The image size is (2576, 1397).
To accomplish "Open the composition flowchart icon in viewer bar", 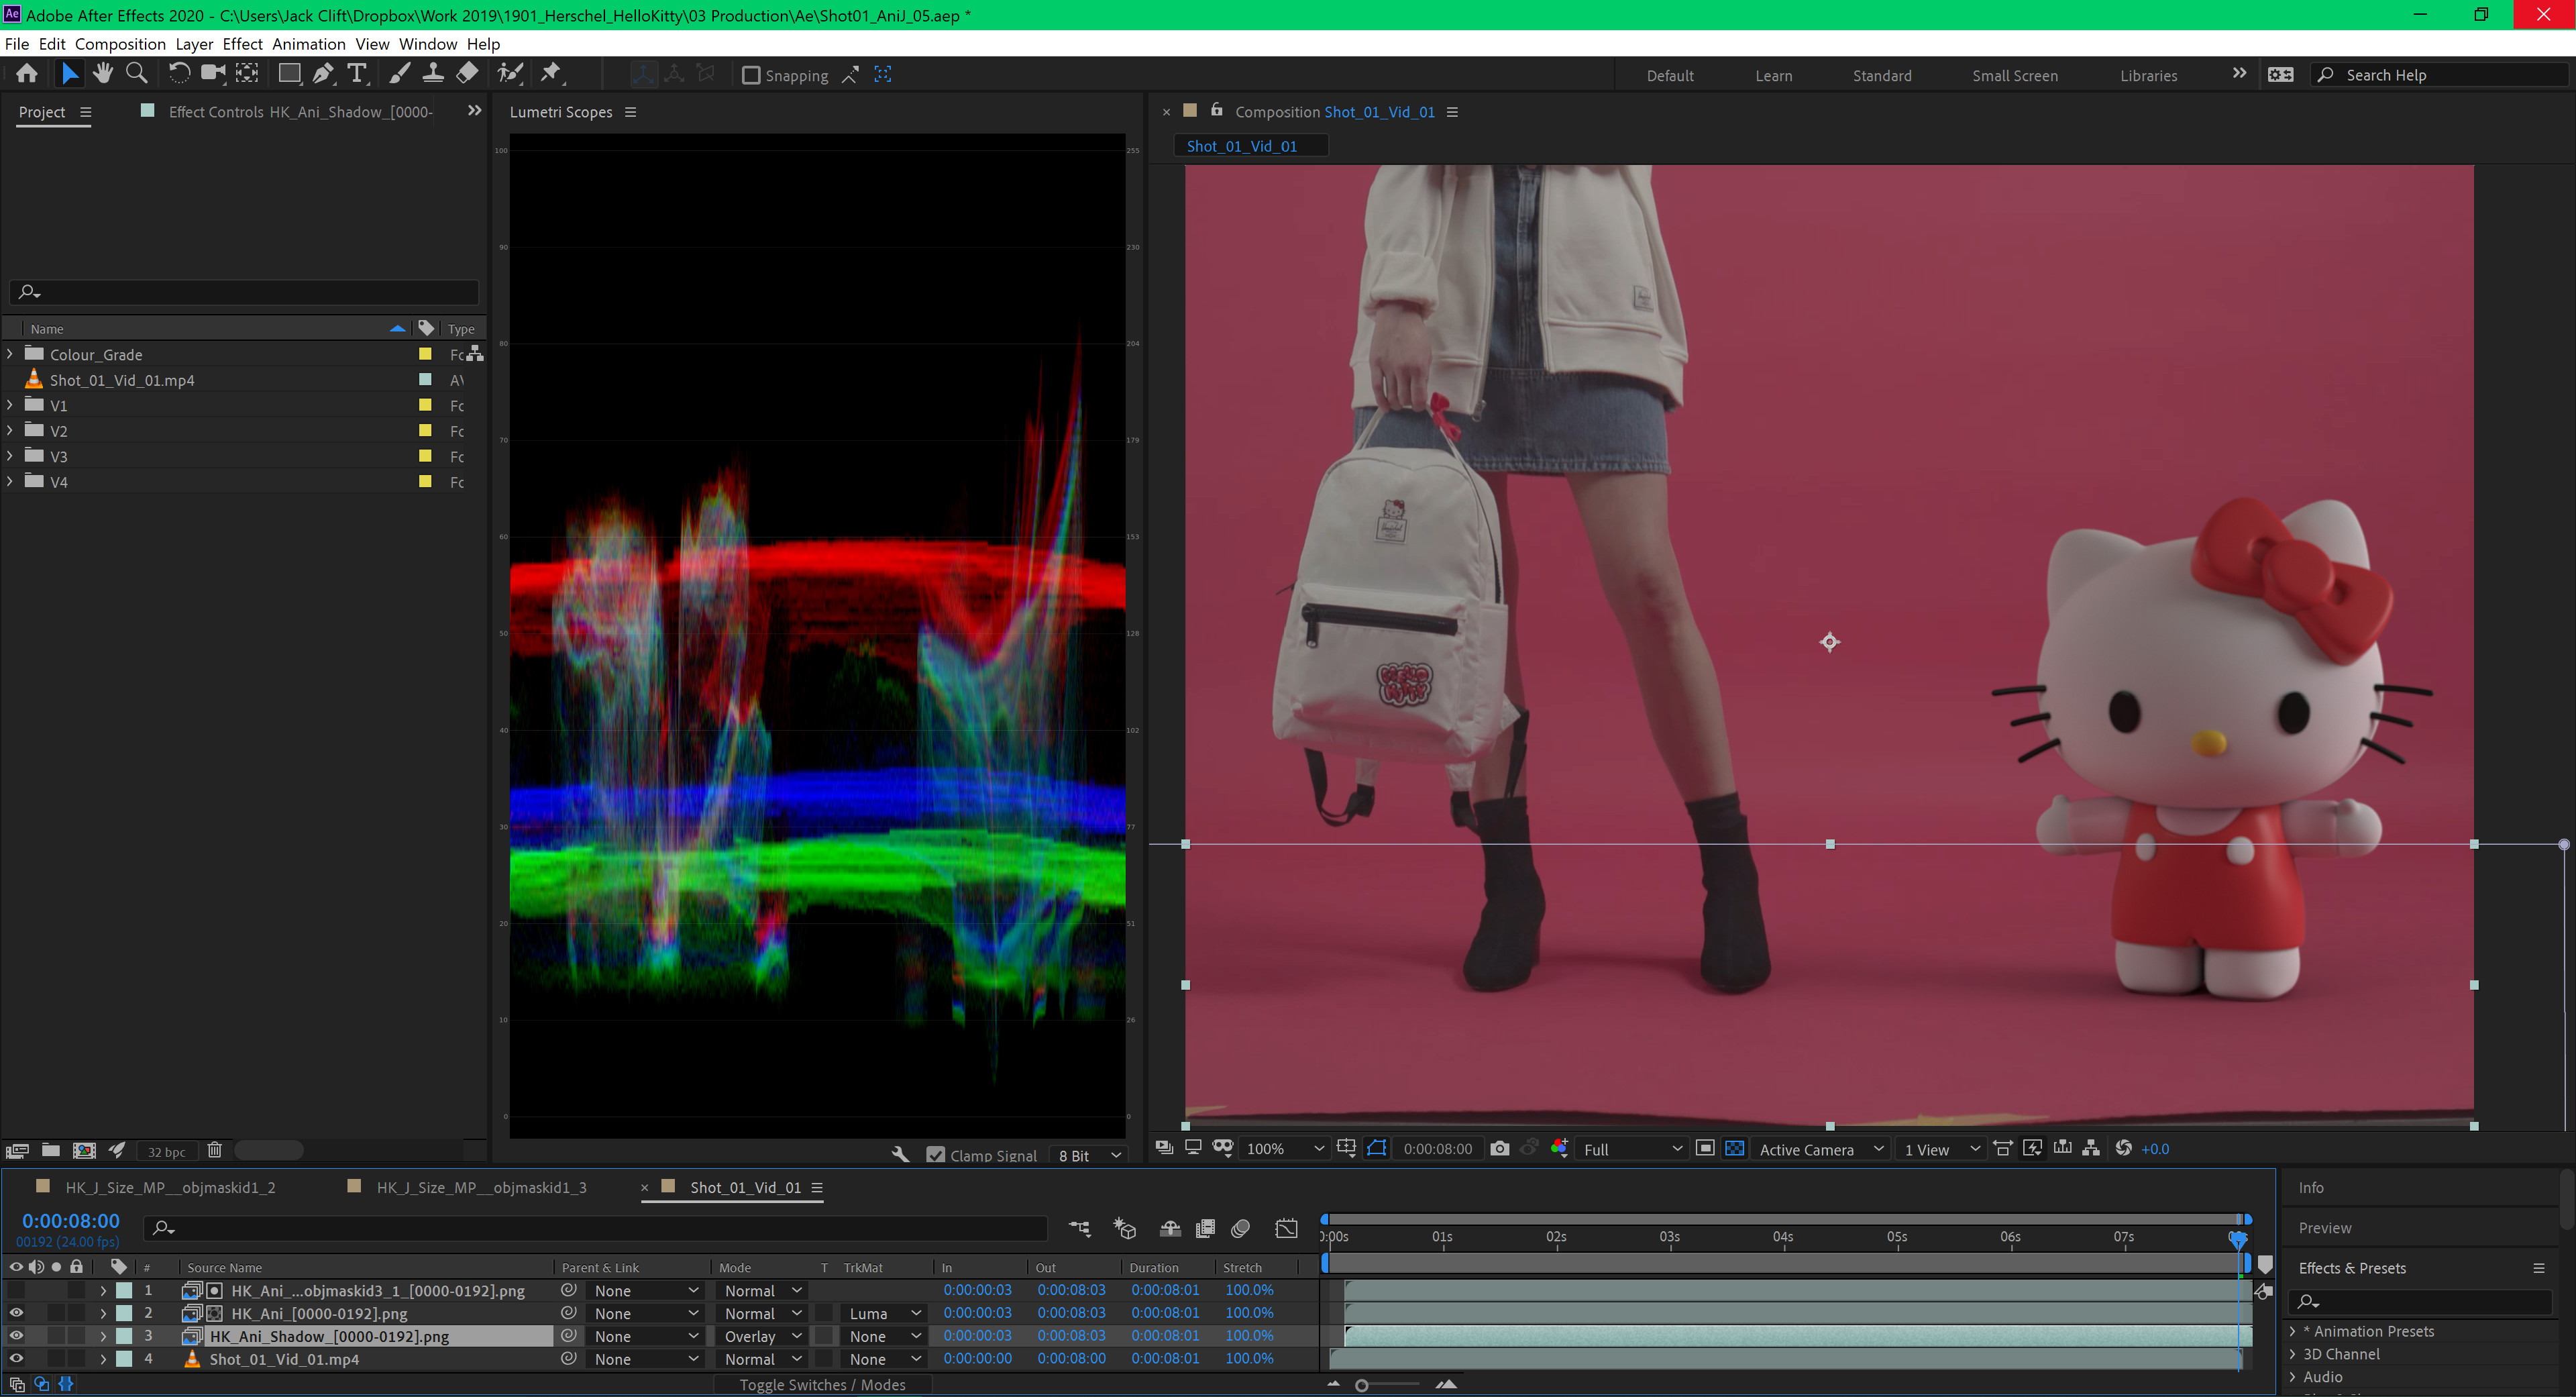I will [x=2091, y=1148].
